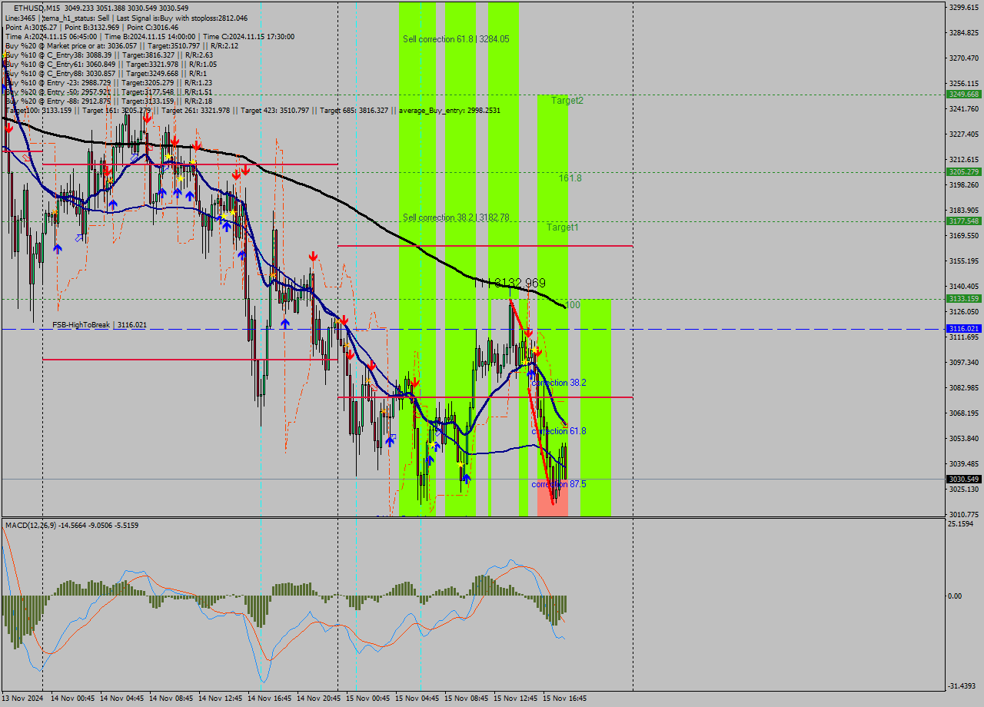The width and height of the screenshot is (984, 707).
Task: Click the '14 Nov 08:45' time label
Action: [171, 699]
